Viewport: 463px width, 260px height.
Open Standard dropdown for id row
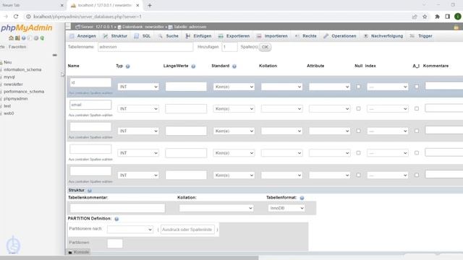(234, 87)
